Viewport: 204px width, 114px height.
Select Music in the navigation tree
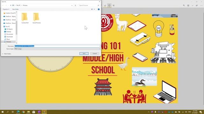tap(7, 39)
